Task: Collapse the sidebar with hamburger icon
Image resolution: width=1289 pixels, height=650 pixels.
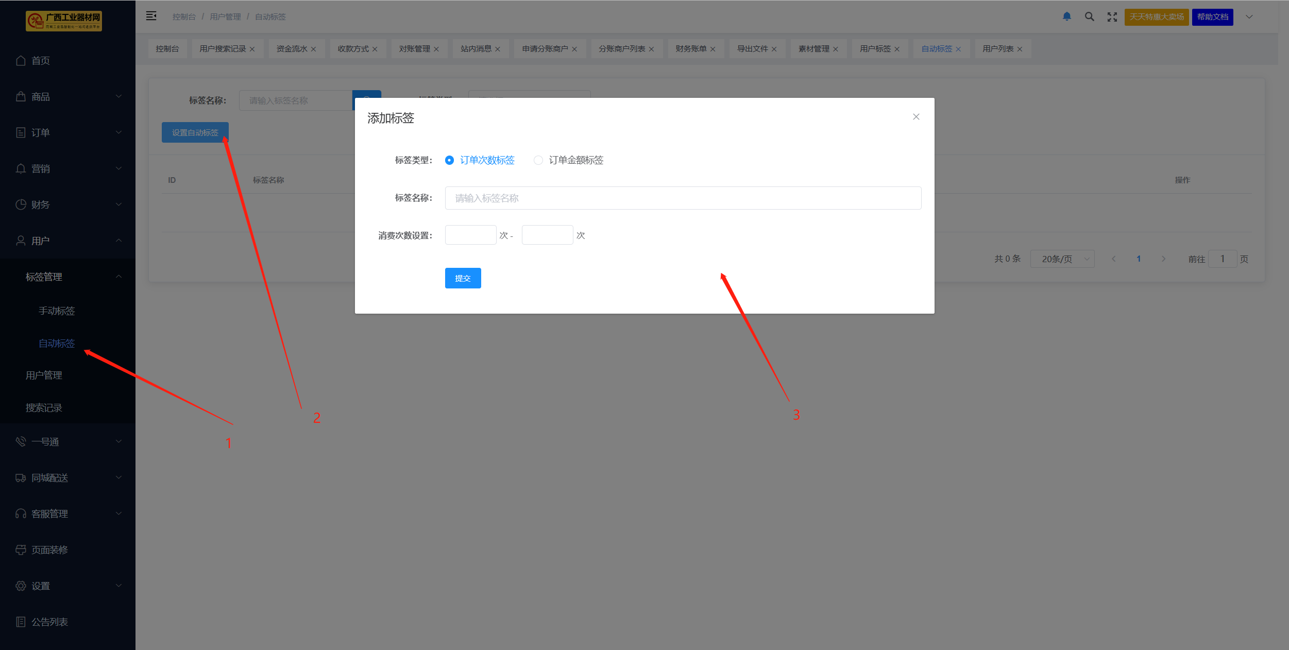Action: pyautogui.click(x=151, y=16)
